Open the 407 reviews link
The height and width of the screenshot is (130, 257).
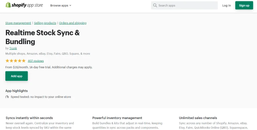tap(36, 61)
